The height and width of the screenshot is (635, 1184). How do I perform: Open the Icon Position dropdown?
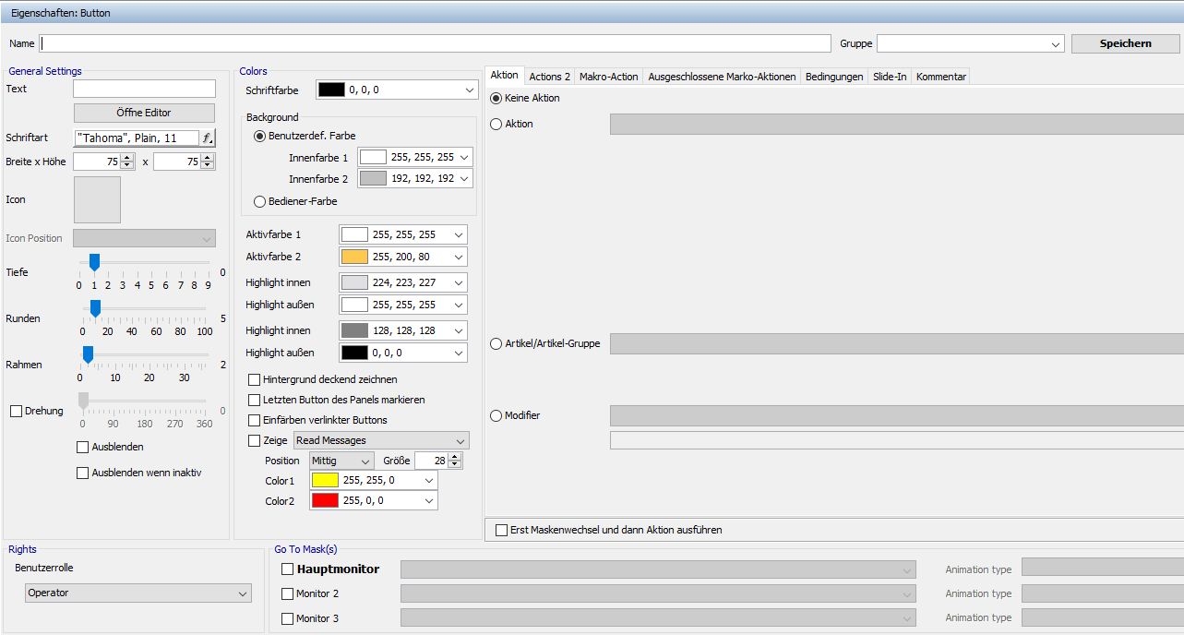(144, 238)
